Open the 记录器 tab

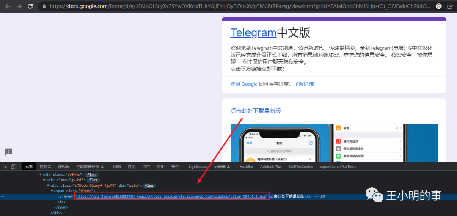pyautogui.click(x=222, y=167)
